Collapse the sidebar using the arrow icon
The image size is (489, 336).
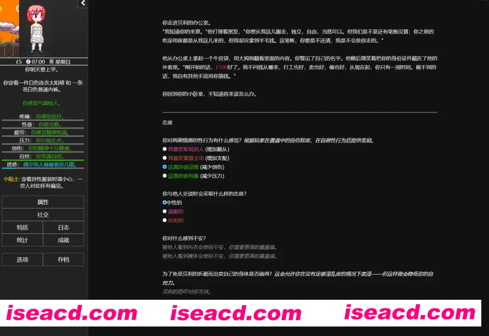(x=82, y=4)
